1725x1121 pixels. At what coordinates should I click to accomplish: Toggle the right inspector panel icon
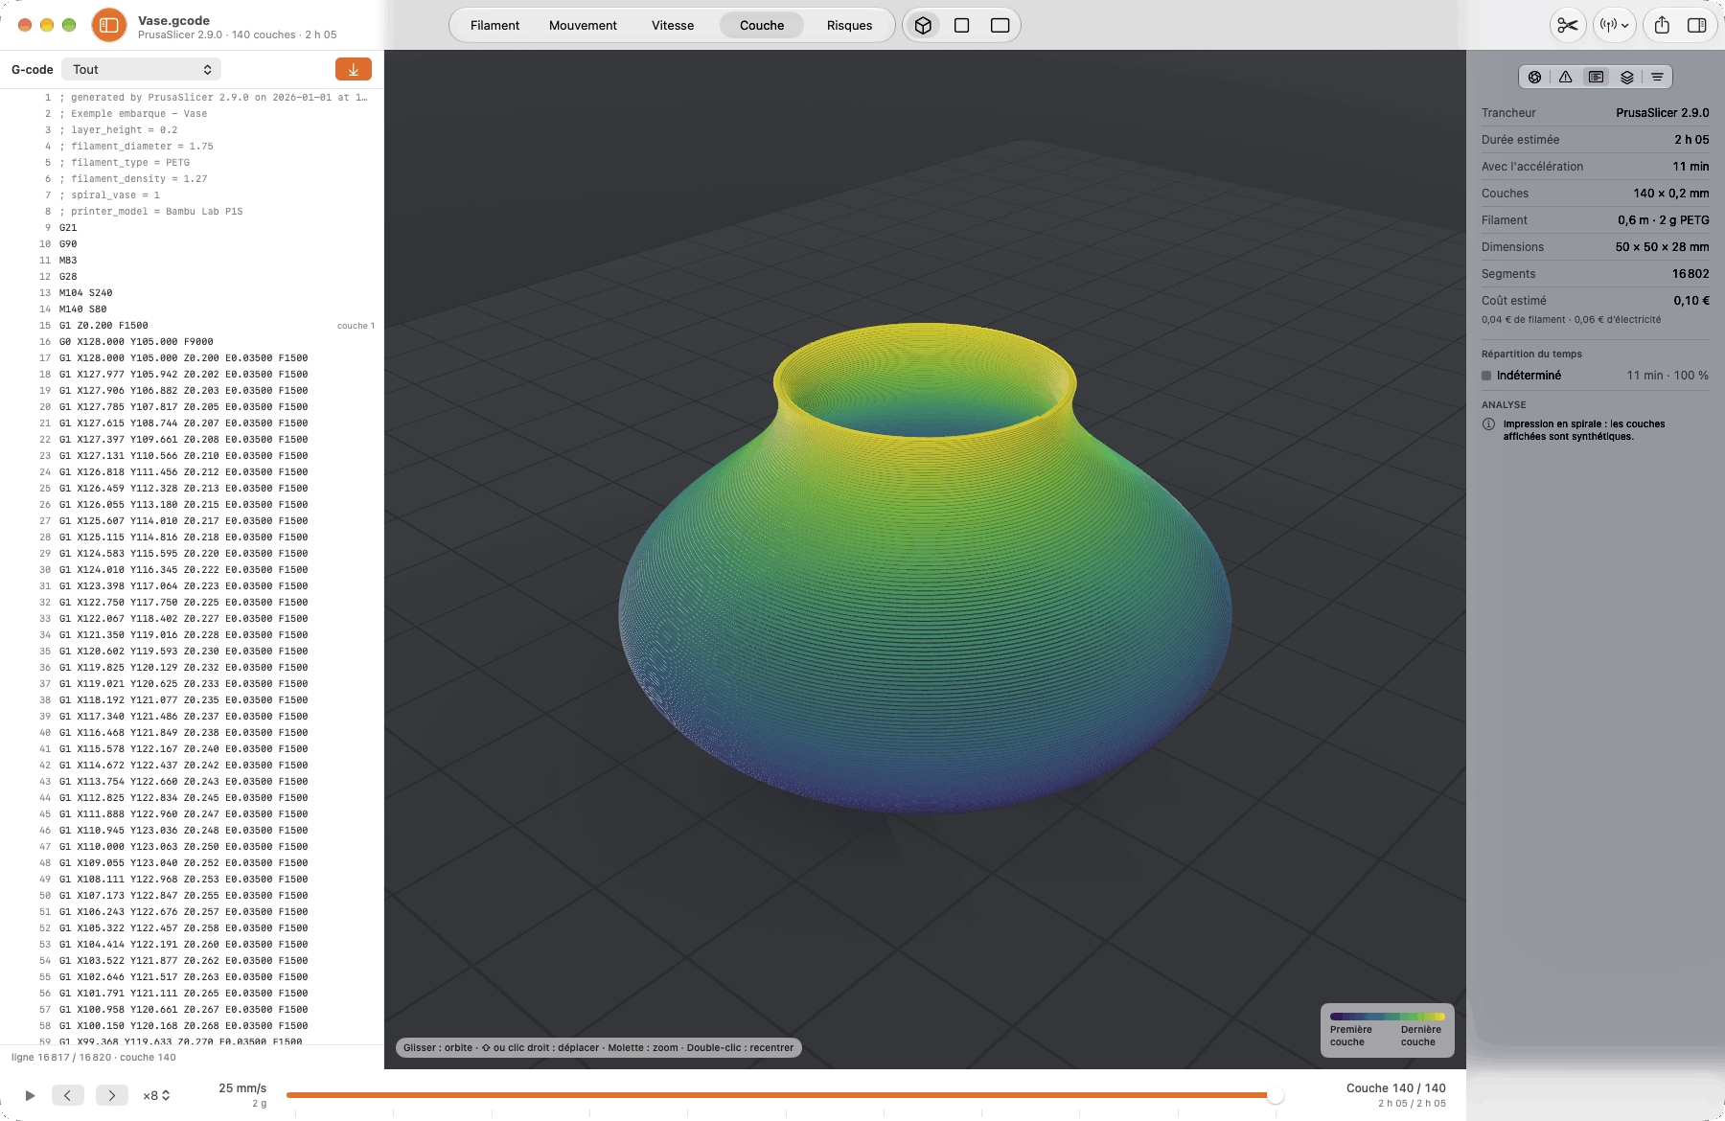(1696, 26)
